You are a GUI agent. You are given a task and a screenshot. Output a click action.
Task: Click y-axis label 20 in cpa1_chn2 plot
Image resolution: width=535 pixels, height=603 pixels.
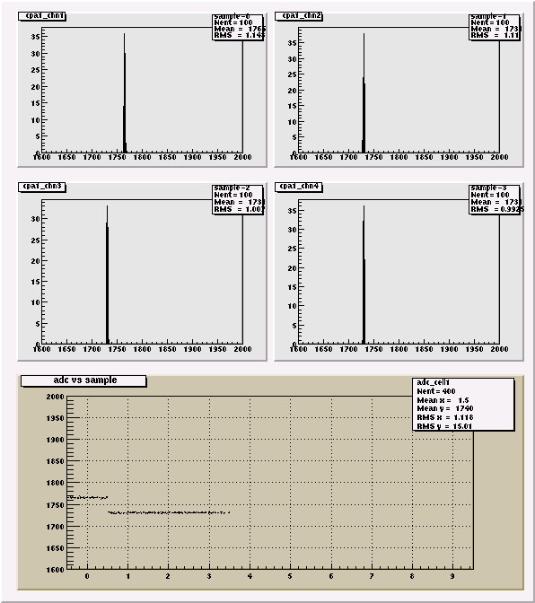pos(293,91)
